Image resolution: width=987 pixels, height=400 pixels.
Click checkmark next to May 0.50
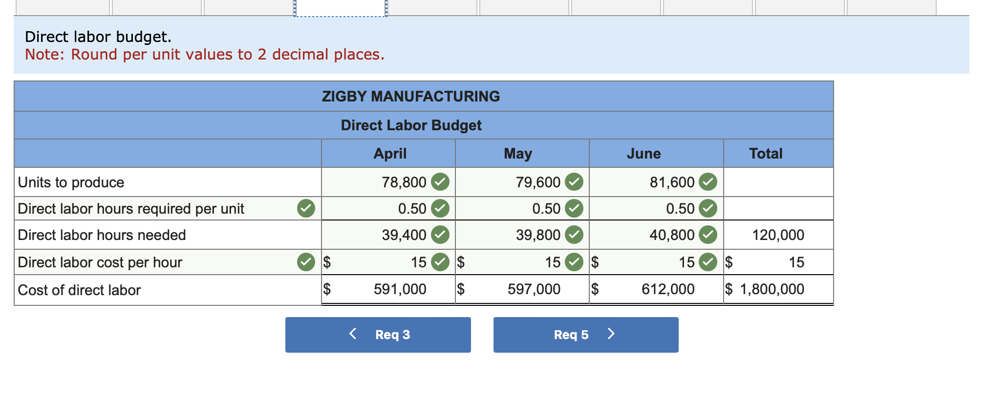[574, 208]
